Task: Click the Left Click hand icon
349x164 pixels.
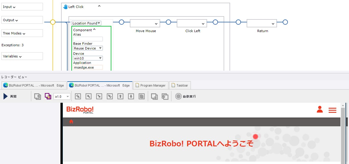Action: pos(65,7)
